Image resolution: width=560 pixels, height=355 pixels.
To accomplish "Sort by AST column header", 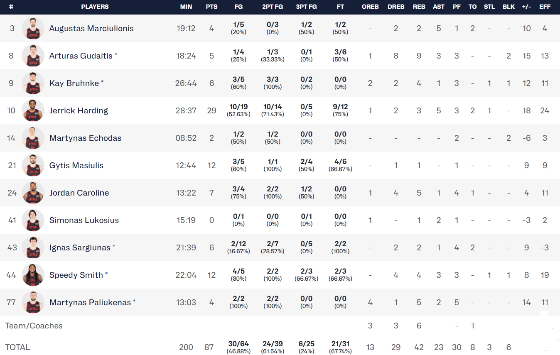I will coord(439,7).
